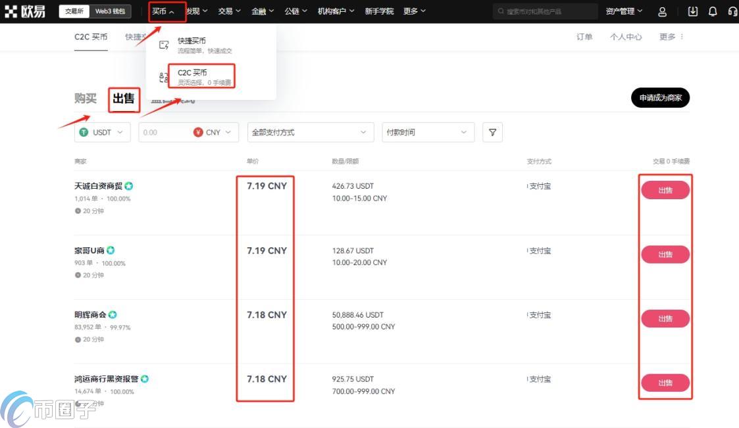
Task: Click the verified badge next to 明辉商会
Action: click(113, 314)
